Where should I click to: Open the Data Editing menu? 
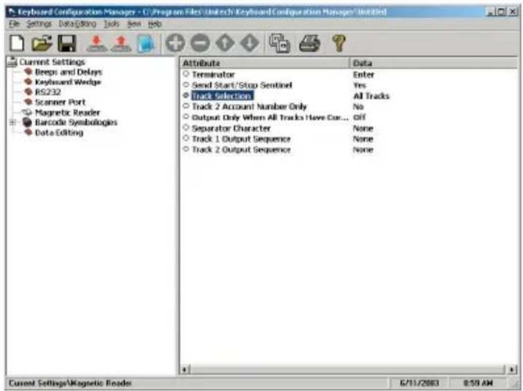pyautogui.click(x=77, y=24)
